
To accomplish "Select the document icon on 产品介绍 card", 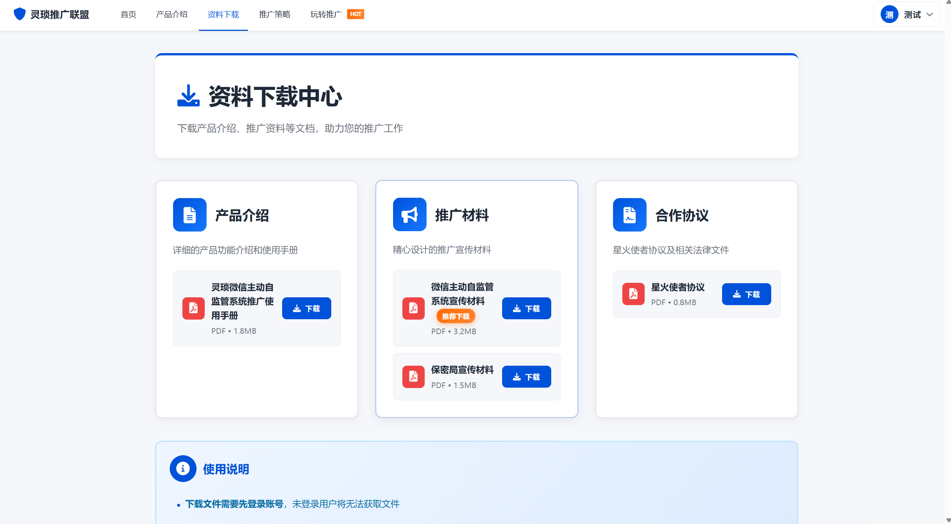I will coord(189,215).
